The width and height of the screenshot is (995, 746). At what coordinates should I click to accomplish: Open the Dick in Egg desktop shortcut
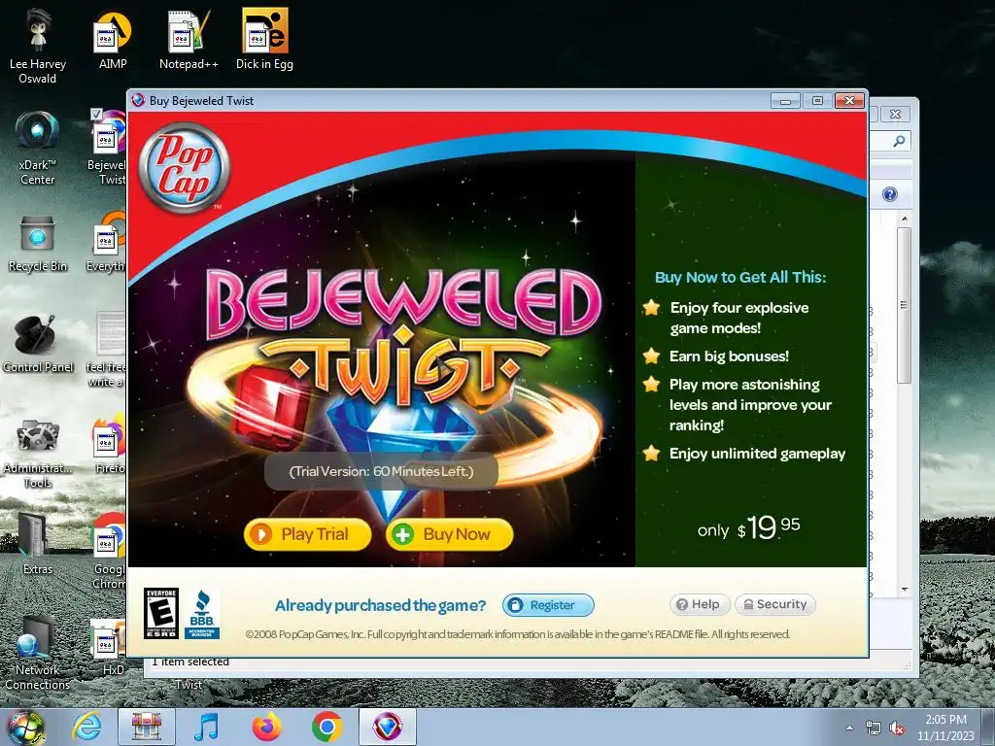(x=264, y=39)
